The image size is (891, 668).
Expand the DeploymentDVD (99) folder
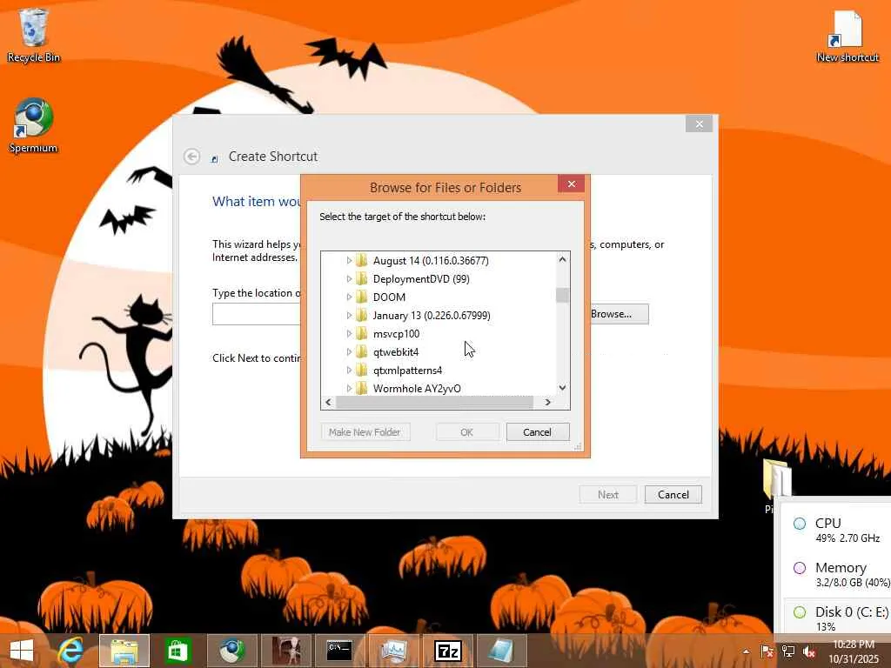pyautogui.click(x=349, y=278)
